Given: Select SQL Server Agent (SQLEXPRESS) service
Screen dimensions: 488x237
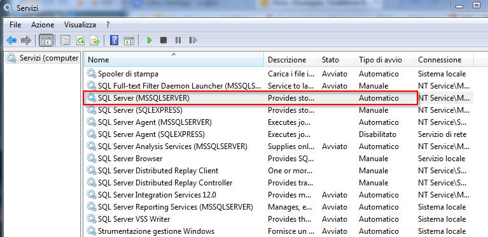Looking at the screenshot, I should pos(279,134).
